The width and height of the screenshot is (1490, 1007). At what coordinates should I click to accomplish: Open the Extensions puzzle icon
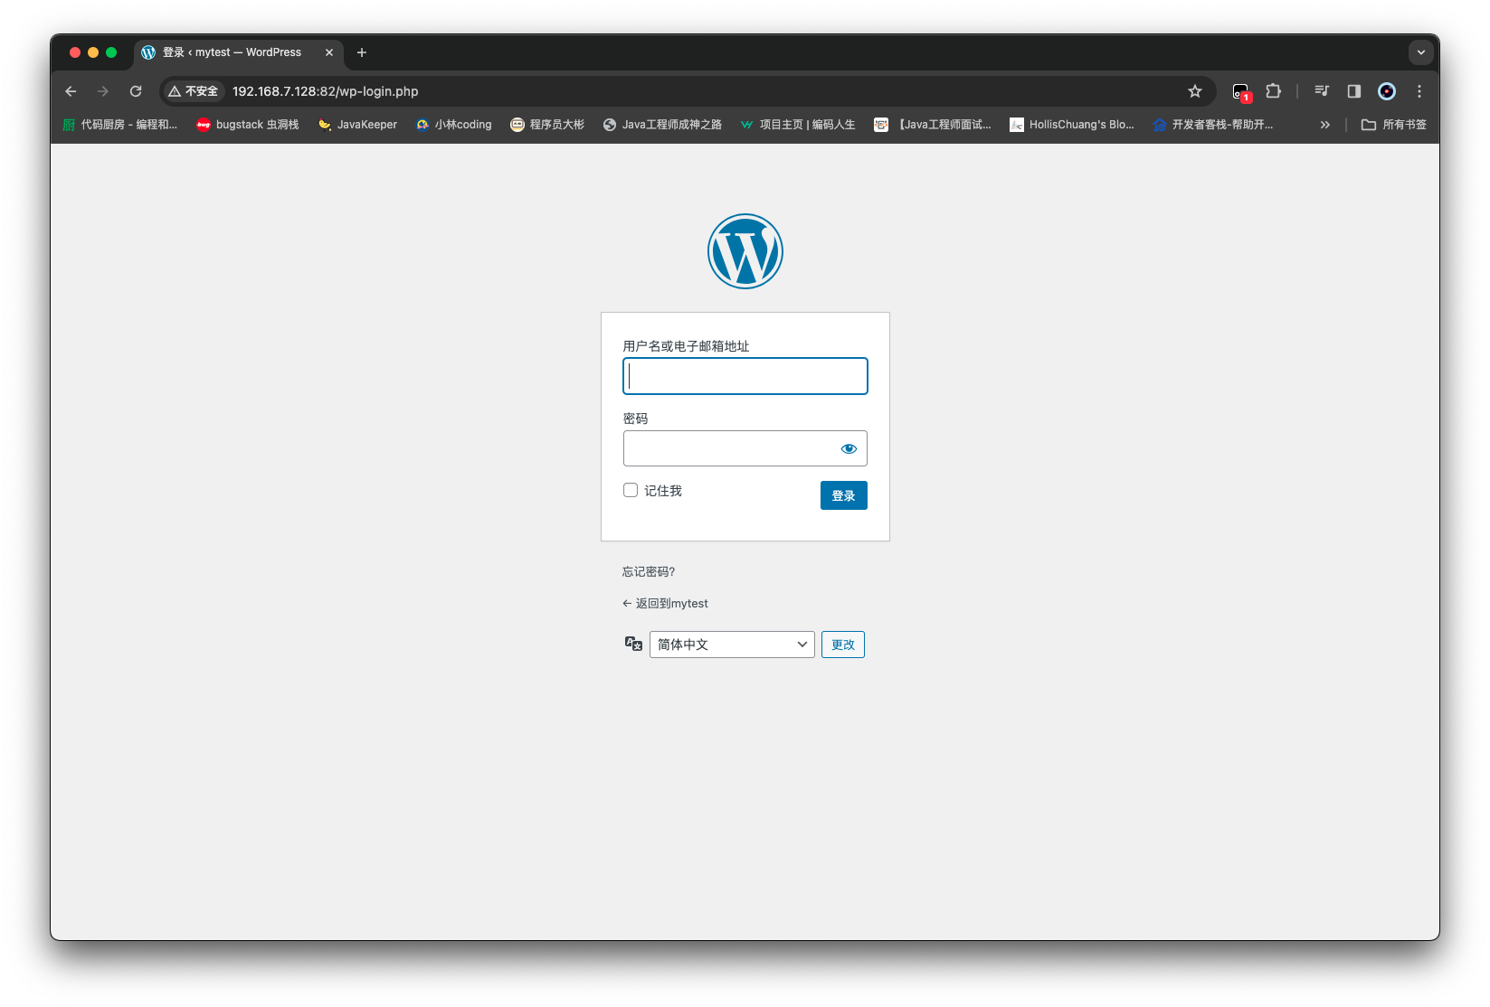pos(1274,91)
